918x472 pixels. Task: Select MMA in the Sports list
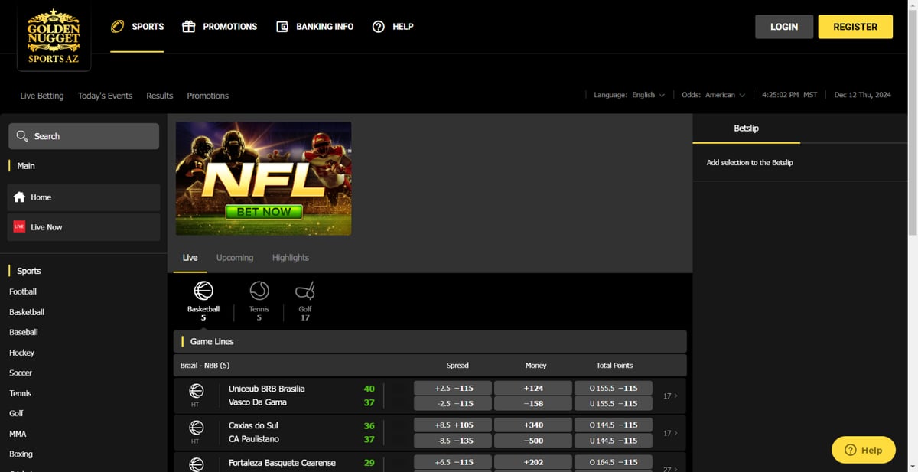tap(18, 434)
